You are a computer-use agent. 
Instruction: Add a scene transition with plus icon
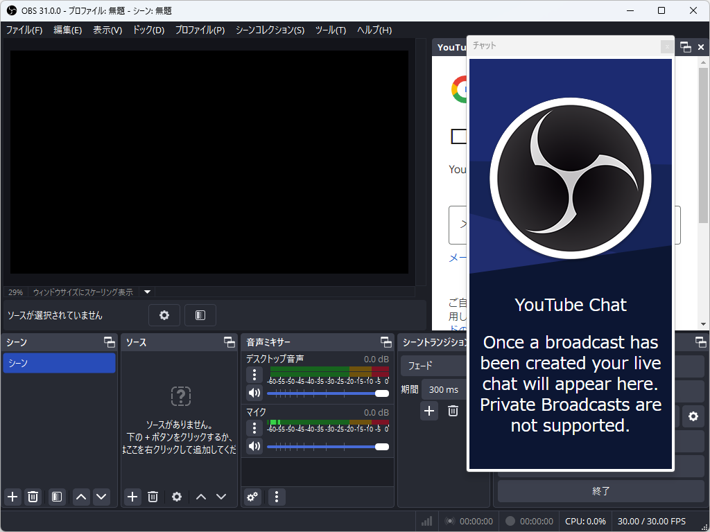[x=429, y=411]
